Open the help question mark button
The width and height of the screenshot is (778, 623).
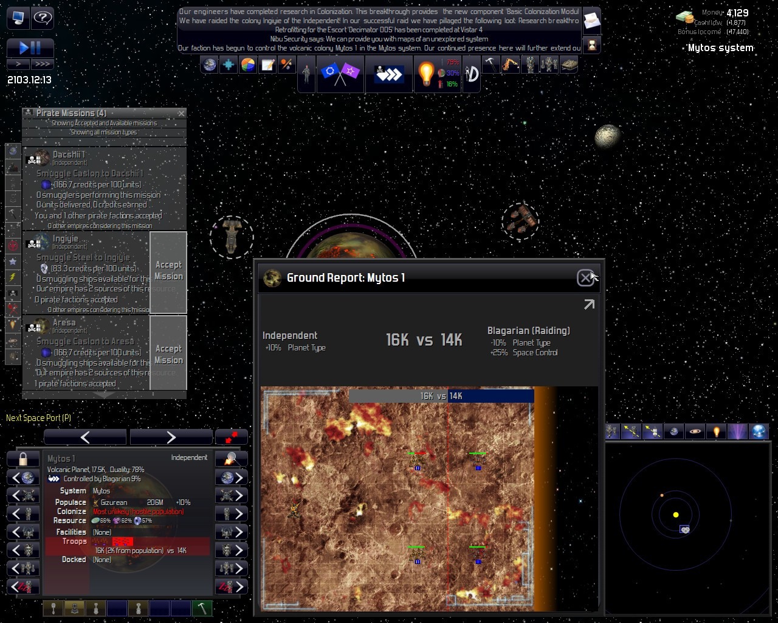pos(43,18)
